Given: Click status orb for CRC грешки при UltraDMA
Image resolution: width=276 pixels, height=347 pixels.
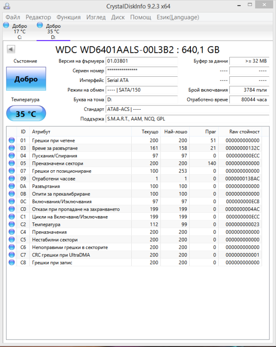Looking at the screenshot, I should 12,255.
